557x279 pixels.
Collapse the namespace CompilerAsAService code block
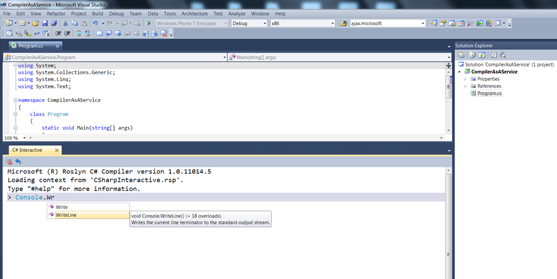coord(15,100)
